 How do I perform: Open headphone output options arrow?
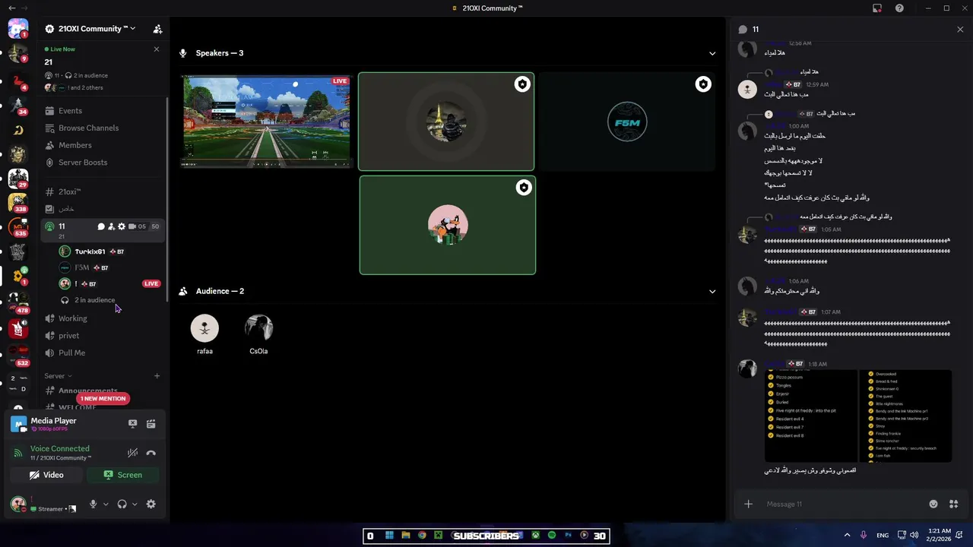pos(135,504)
